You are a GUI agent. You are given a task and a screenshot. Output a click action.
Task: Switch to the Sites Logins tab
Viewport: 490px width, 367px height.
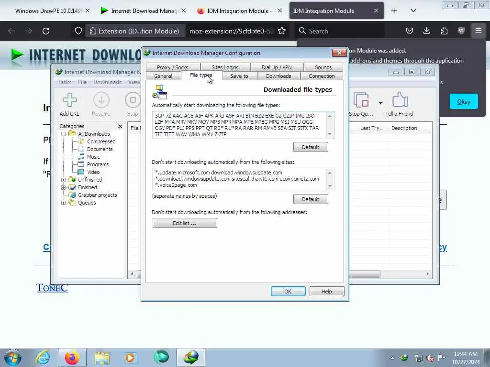[x=225, y=67]
